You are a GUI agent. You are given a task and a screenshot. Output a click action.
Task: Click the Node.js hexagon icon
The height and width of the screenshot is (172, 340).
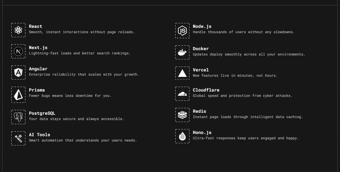coord(182,30)
